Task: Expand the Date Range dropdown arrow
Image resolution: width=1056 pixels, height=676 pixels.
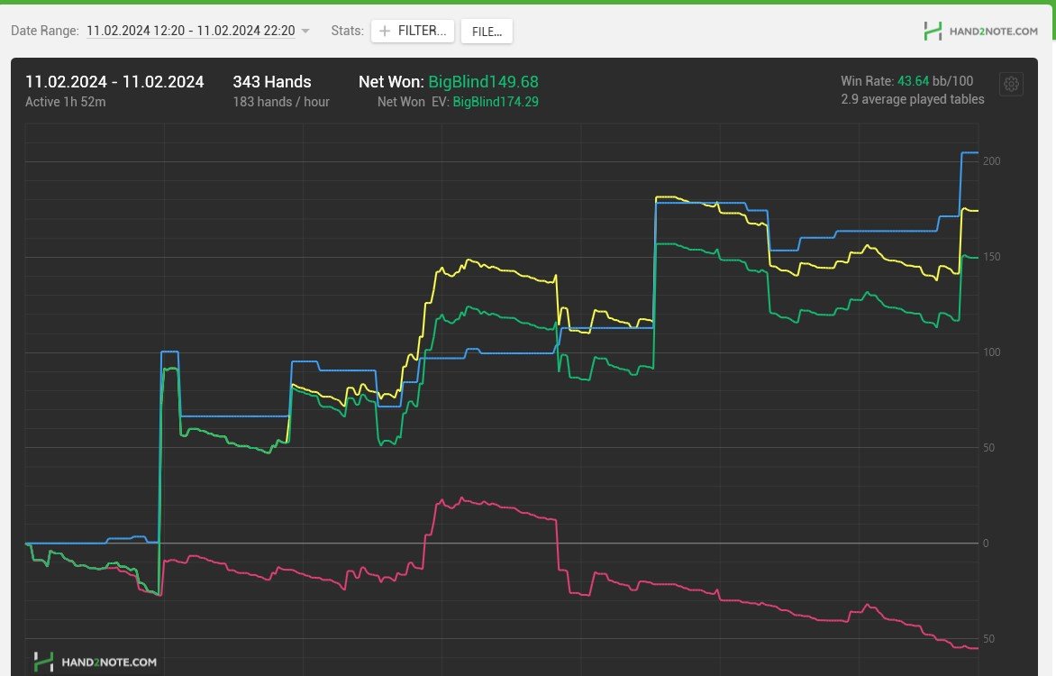Action: click(305, 31)
